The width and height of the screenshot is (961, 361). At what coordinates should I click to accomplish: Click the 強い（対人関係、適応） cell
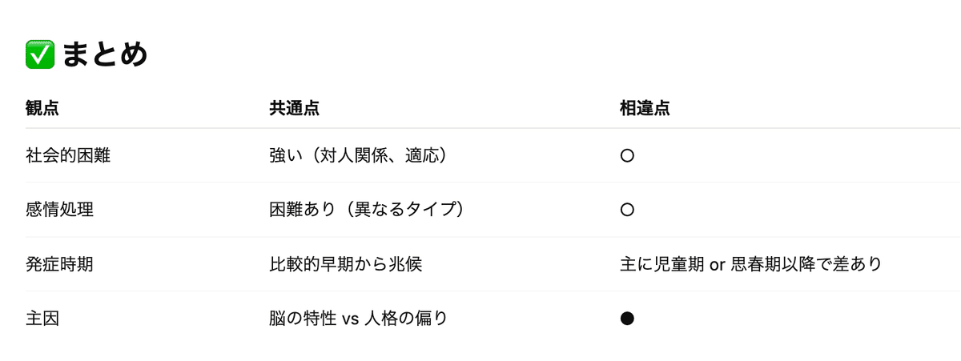tap(357, 155)
